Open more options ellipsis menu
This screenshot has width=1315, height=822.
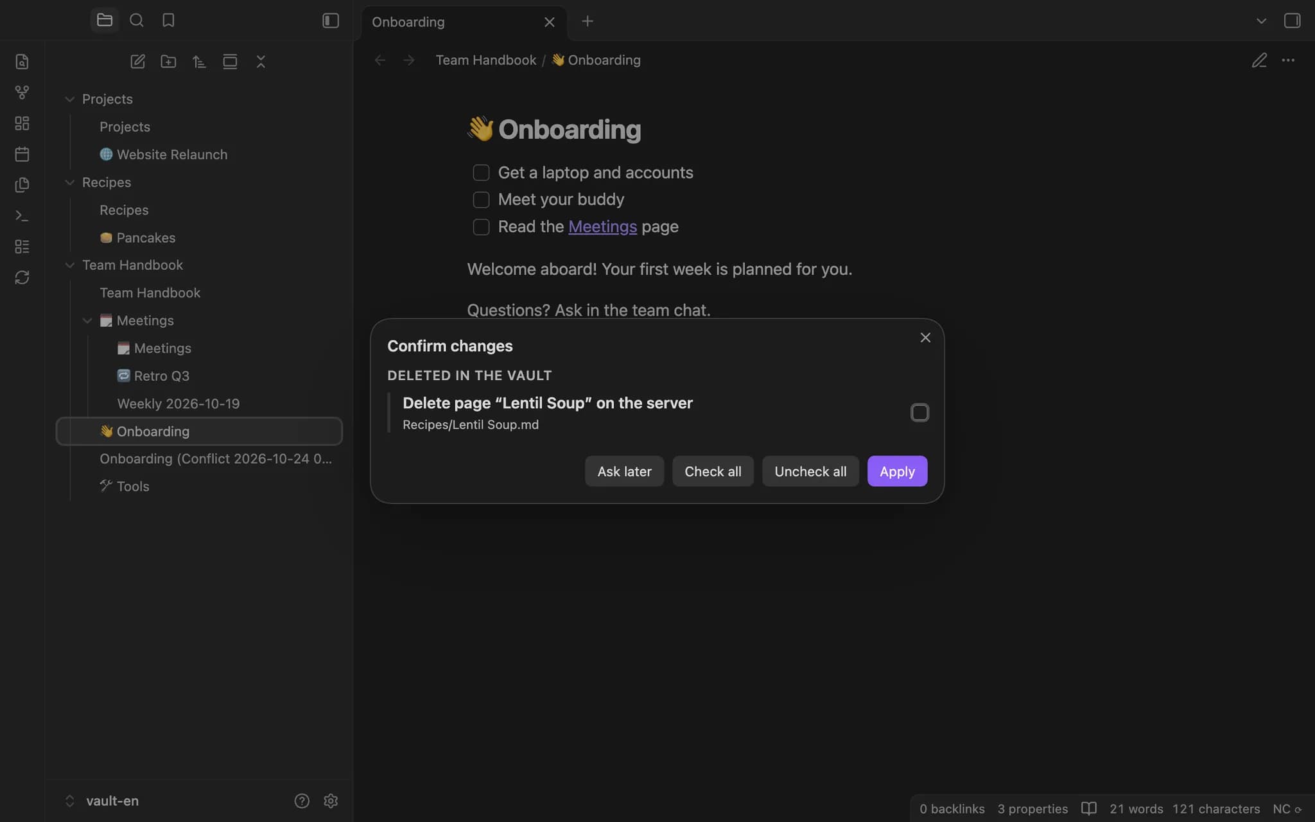[x=1288, y=60]
